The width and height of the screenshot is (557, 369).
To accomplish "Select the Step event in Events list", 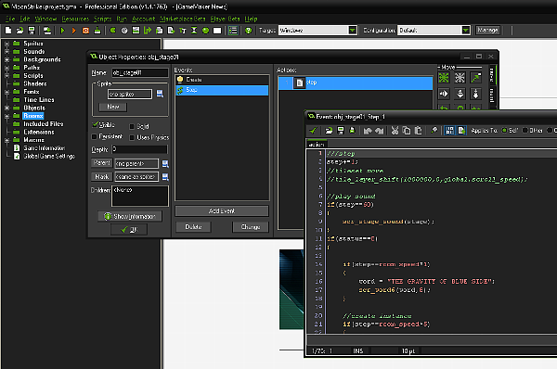I will (x=222, y=90).
